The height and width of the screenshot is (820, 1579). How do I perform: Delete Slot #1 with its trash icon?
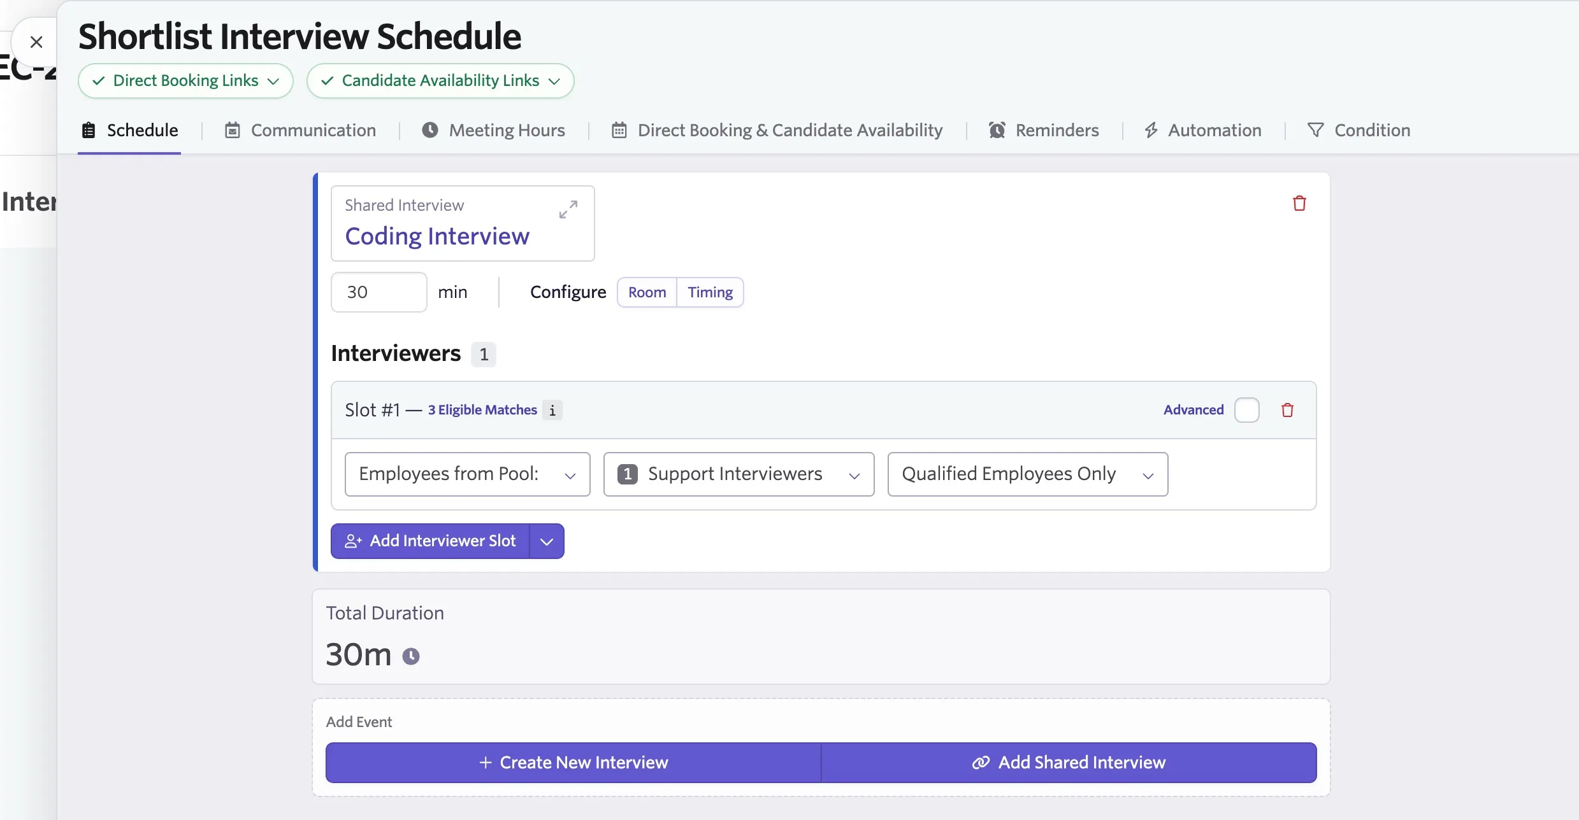pos(1287,410)
